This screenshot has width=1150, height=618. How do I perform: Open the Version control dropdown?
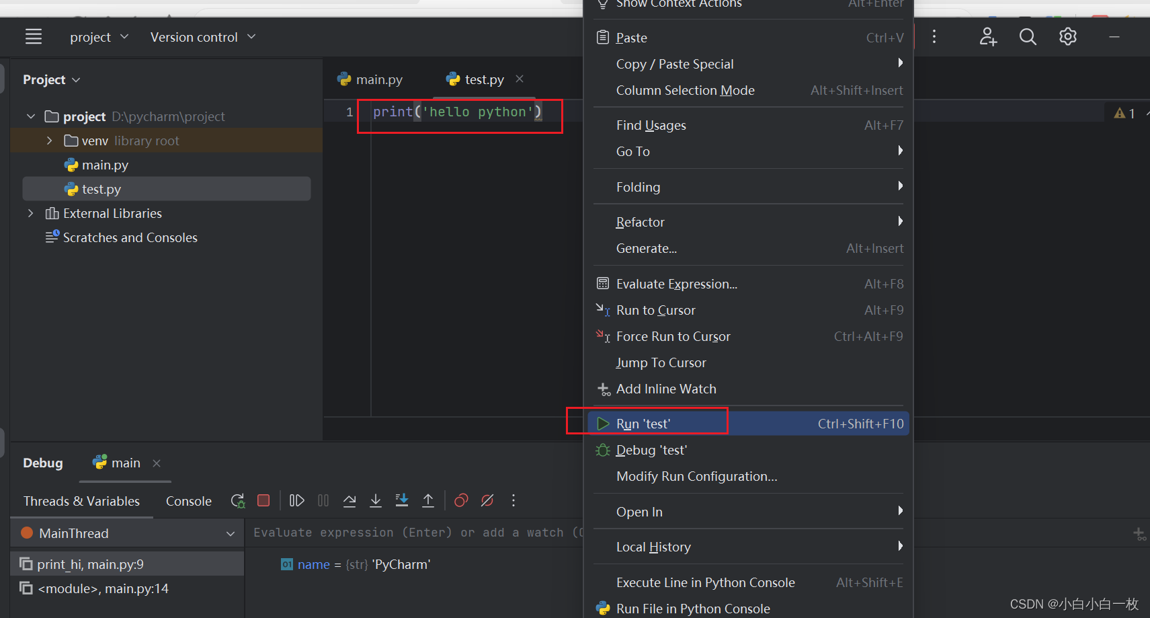pos(203,37)
